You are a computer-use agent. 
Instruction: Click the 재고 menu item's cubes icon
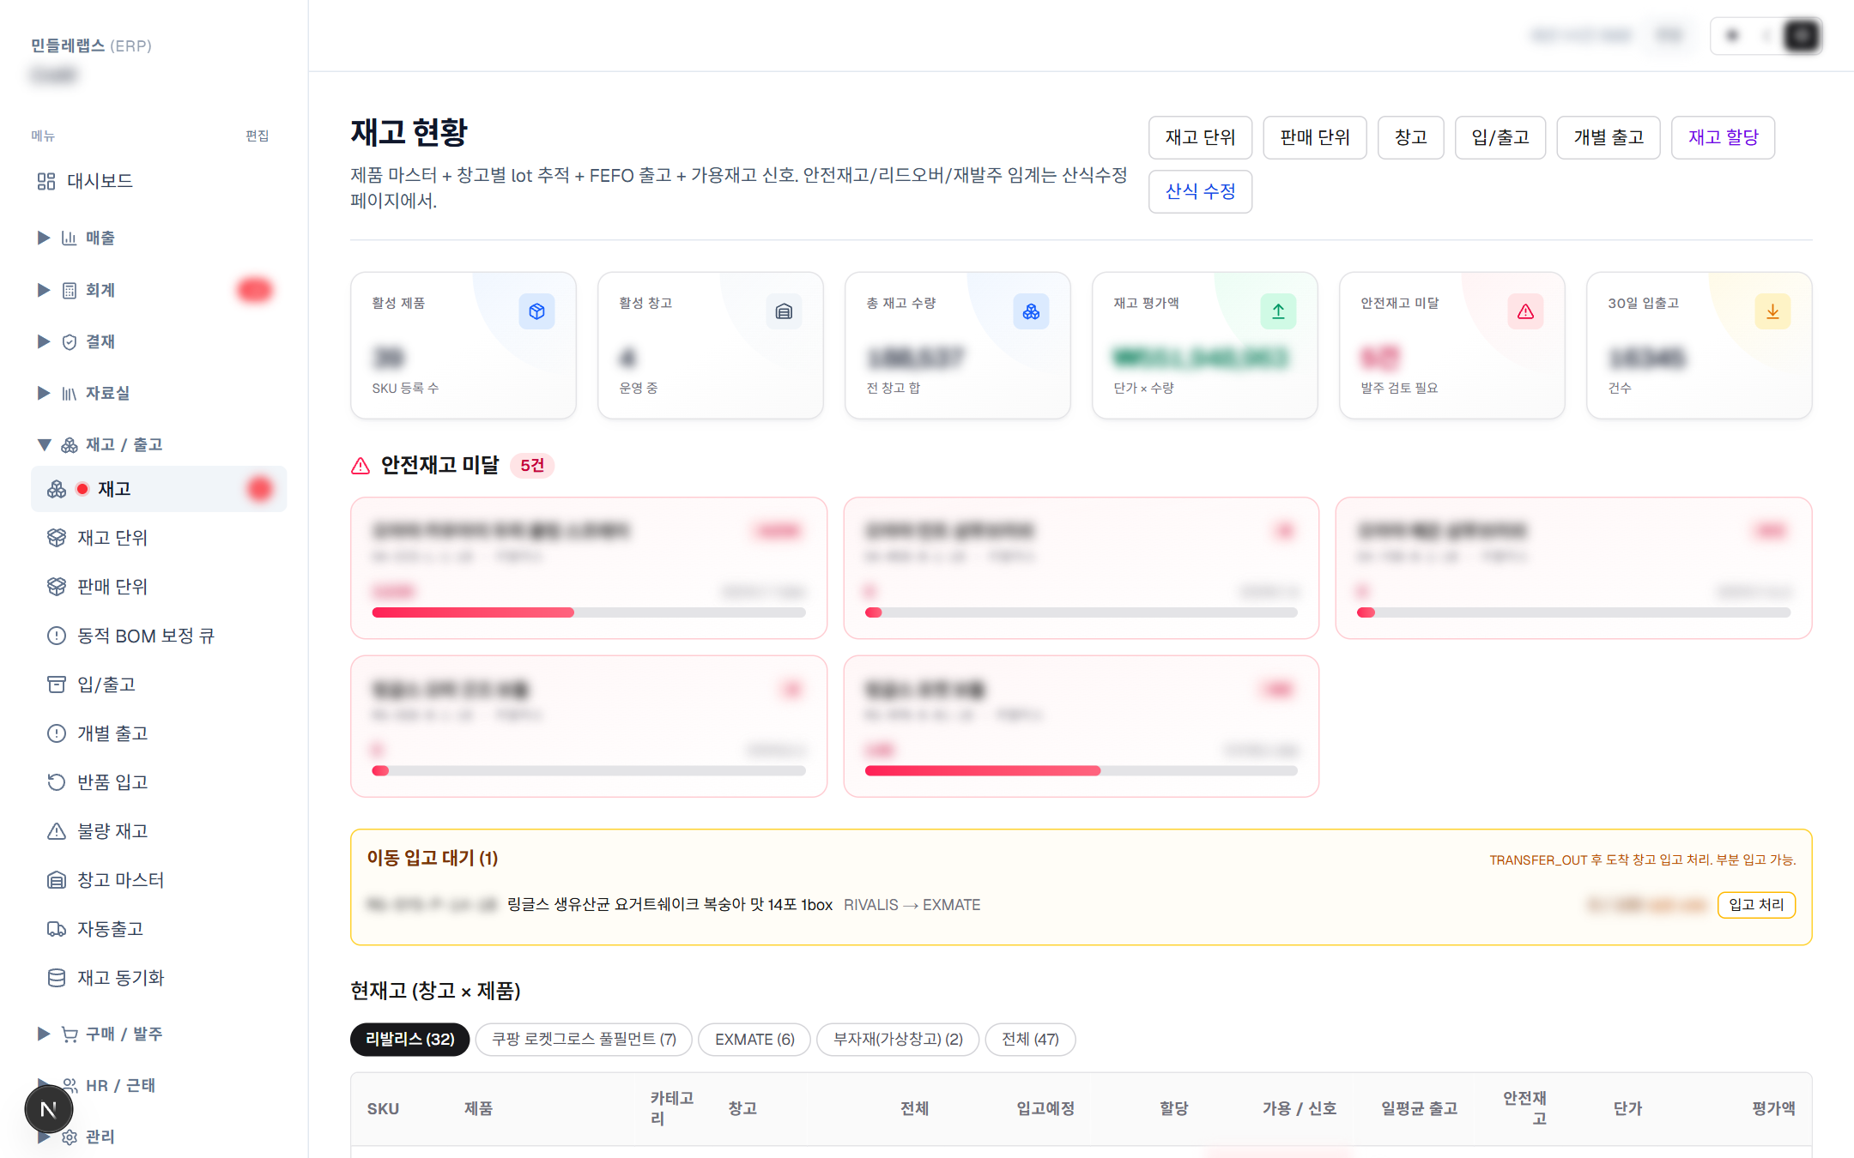(57, 489)
